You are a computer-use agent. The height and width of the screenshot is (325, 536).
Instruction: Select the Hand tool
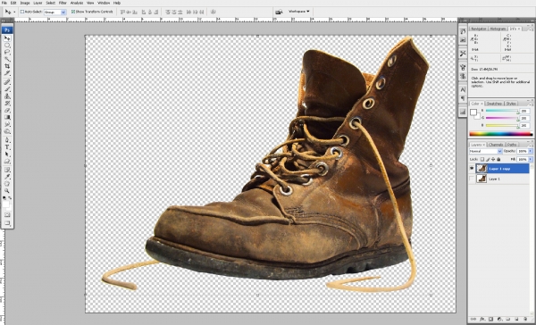(x=7, y=184)
